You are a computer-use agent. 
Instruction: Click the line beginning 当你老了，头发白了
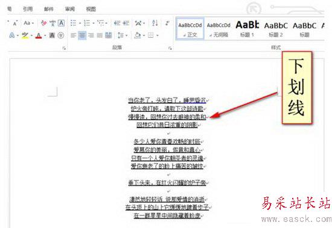click(x=167, y=100)
